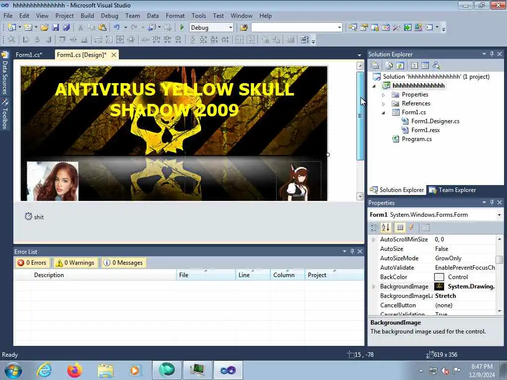Open the Start Page green arrow icon
Screen dimensions: 507x380
pyautogui.click(x=407, y=28)
